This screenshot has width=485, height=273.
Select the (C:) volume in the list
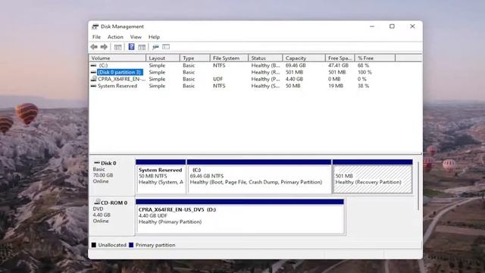pos(103,66)
